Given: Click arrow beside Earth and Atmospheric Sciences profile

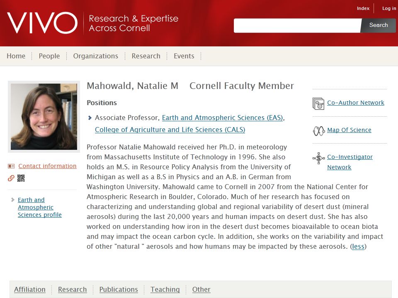Looking at the screenshot, I should point(13,199).
